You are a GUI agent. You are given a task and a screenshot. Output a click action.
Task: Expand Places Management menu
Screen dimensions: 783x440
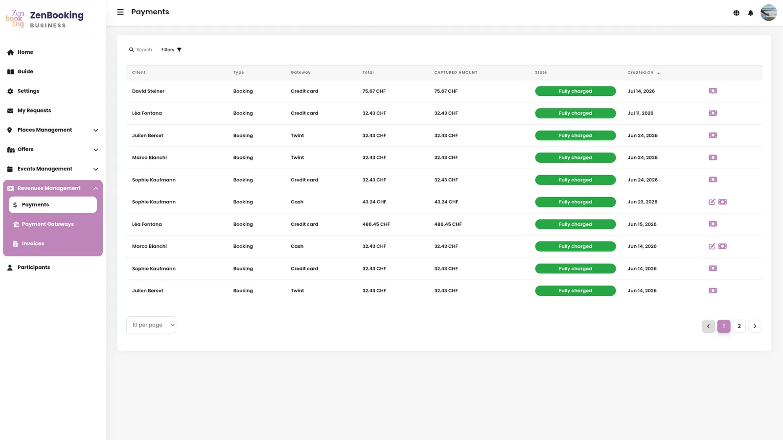pyautogui.click(x=53, y=130)
